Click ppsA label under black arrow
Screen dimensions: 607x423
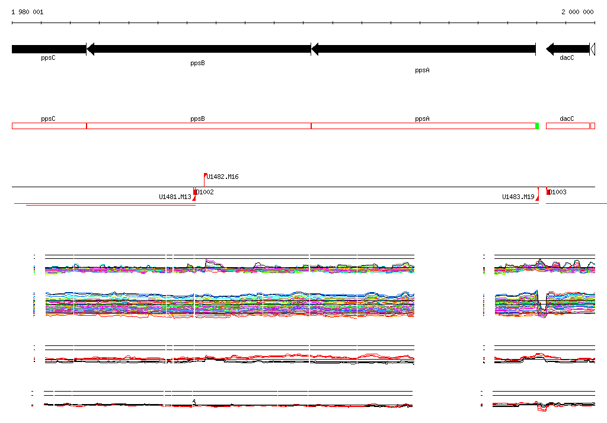pos(422,70)
